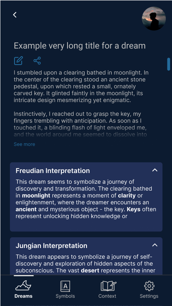Click the Dreams tab label
The image size is (172, 306).
[x=23, y=296]
